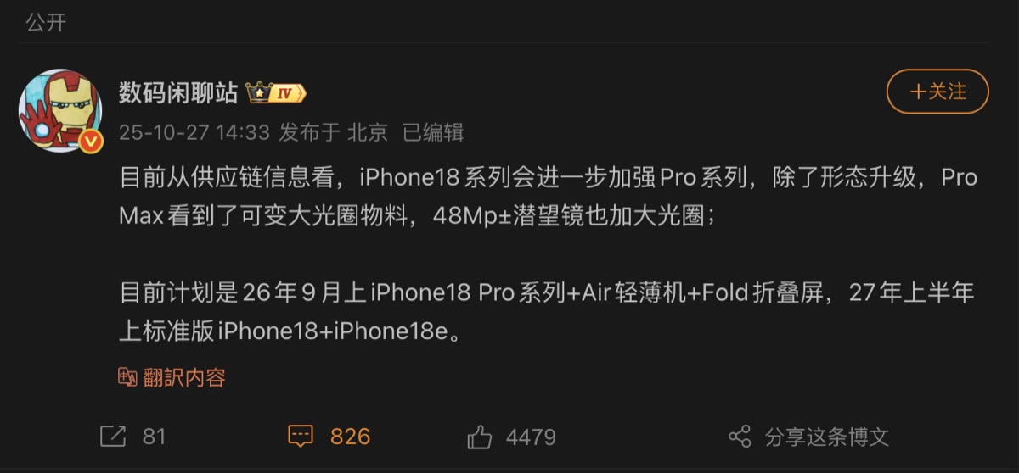This screenshot has width=1019, height=473.
Task: Click the orange verified V badge
Action: point(90,141)
